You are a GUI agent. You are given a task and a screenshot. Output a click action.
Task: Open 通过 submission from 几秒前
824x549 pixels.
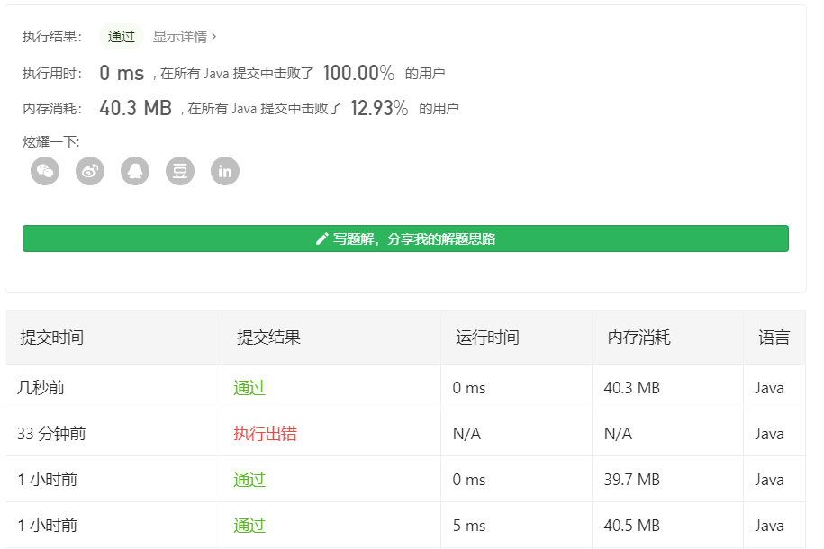point(249,388)
